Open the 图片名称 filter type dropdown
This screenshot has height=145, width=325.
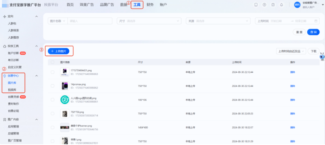pyautogui.click(x=58, y=21)
